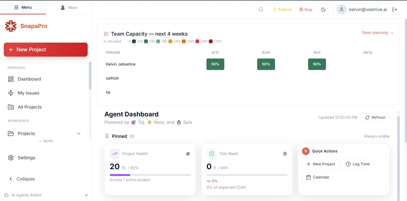The height and width of the screenshot is (201, 407).
Task: Click '0% of expected (24h)' text
Action: [226, 187]
